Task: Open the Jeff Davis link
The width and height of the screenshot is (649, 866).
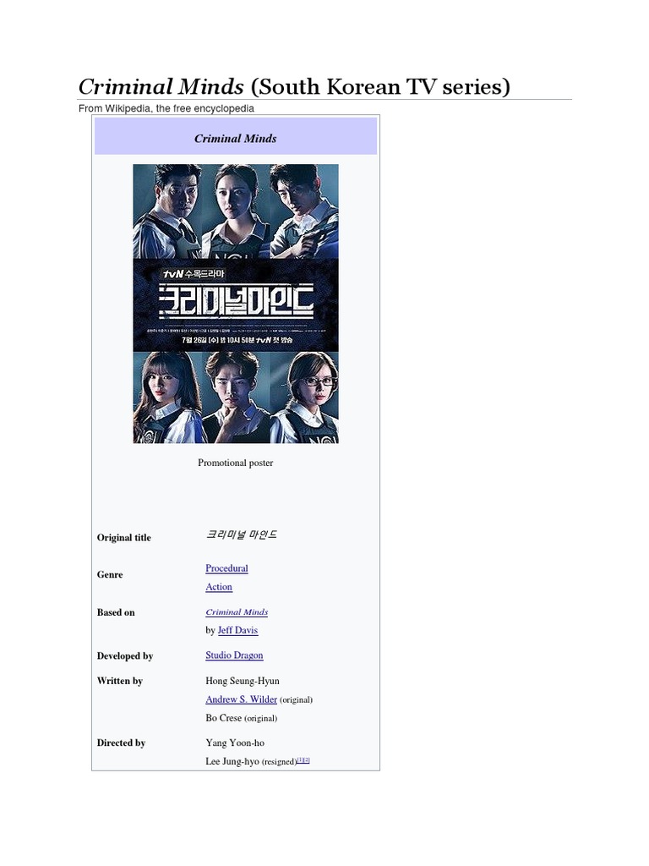Action: click(237, 630)
